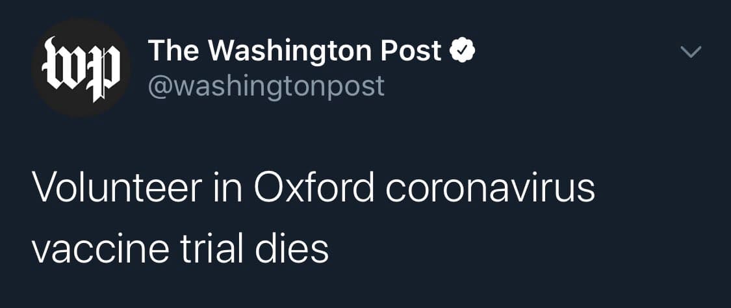Click the word "The" in the account name
Screen dimensions: 731x308
point(170,51)
